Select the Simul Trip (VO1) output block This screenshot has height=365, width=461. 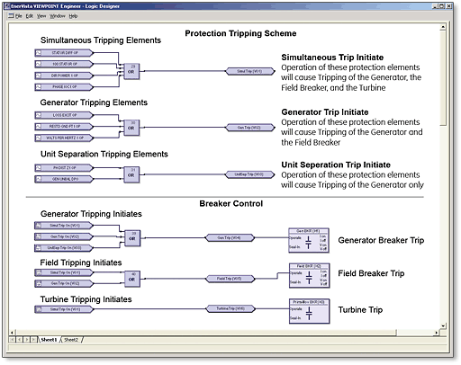250,71
